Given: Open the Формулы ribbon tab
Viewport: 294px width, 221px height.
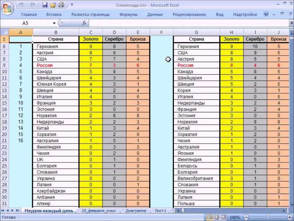Looking at the screenshot, I should pyautogui.click(x=128, y=14).
